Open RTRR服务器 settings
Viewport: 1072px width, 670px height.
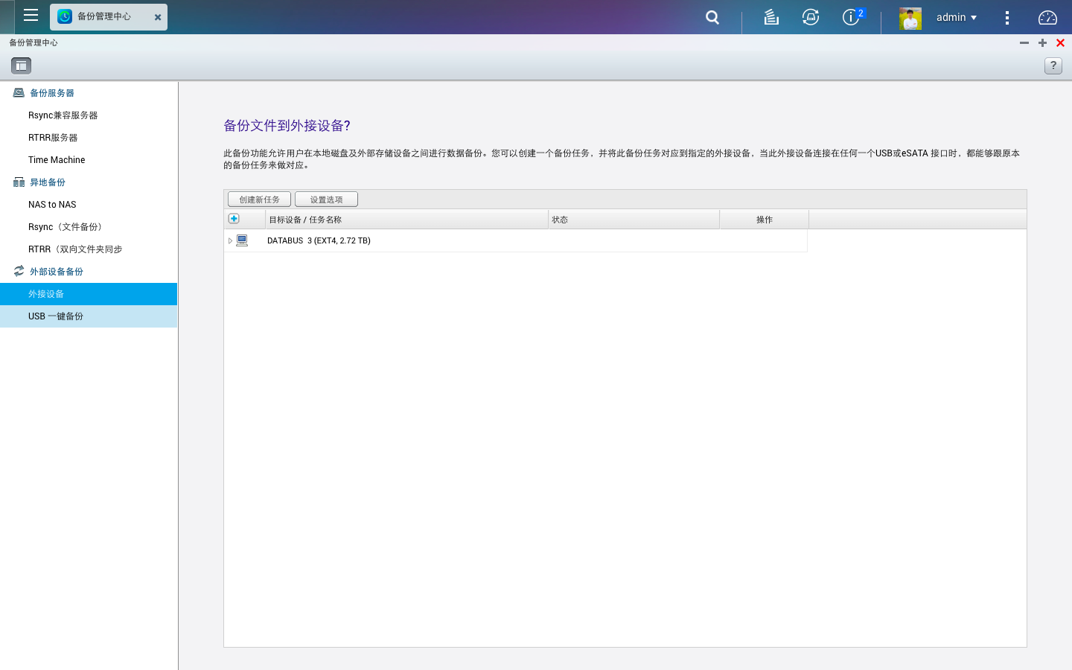click(53, 138)
